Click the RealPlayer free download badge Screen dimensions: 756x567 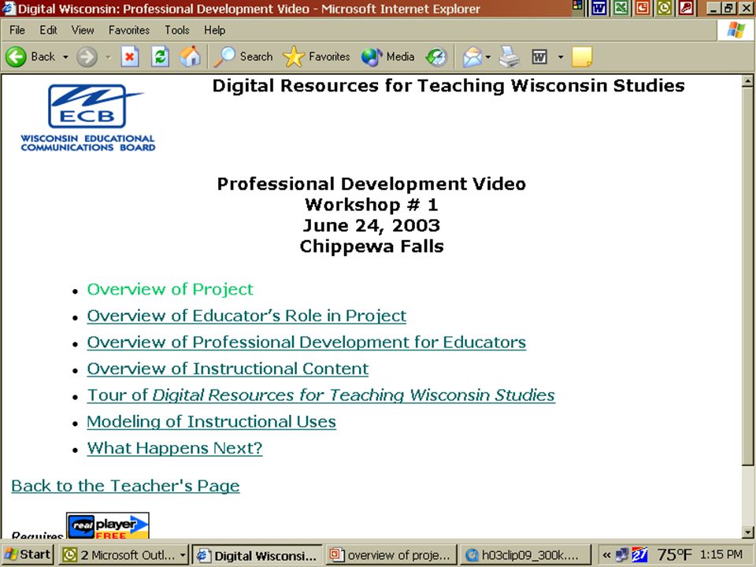pyautogui.click(x=108, y=525)
